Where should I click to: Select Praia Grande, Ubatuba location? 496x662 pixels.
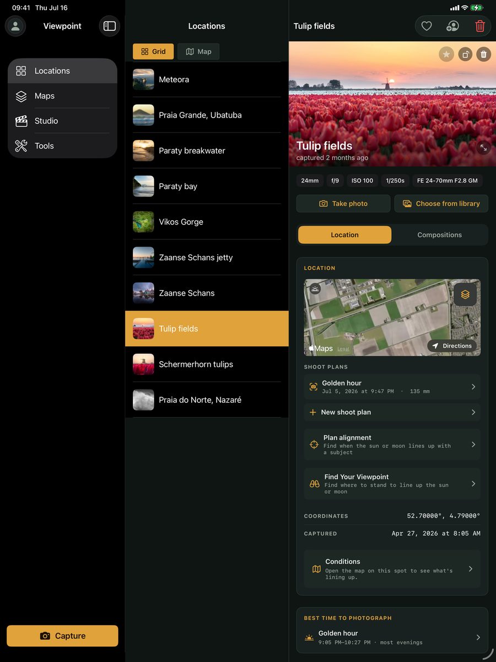click(207, 115)
